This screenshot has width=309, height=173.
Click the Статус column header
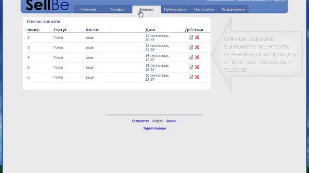click(60, 30)
